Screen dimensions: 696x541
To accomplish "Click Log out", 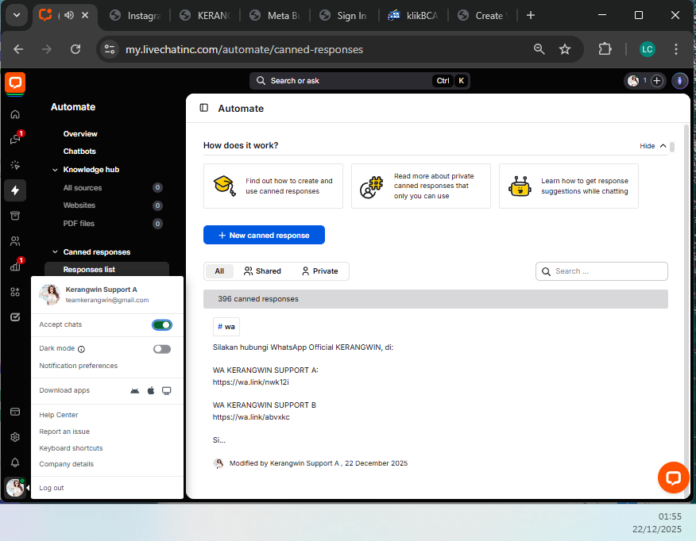I will (52, 488).
